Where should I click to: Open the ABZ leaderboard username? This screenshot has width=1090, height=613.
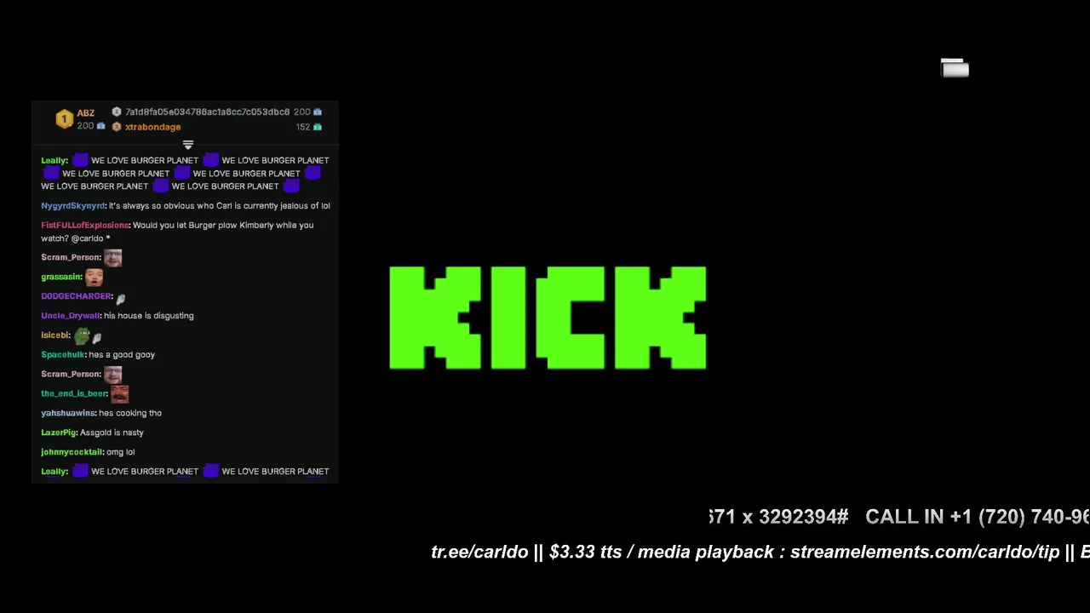coord(86,113)
